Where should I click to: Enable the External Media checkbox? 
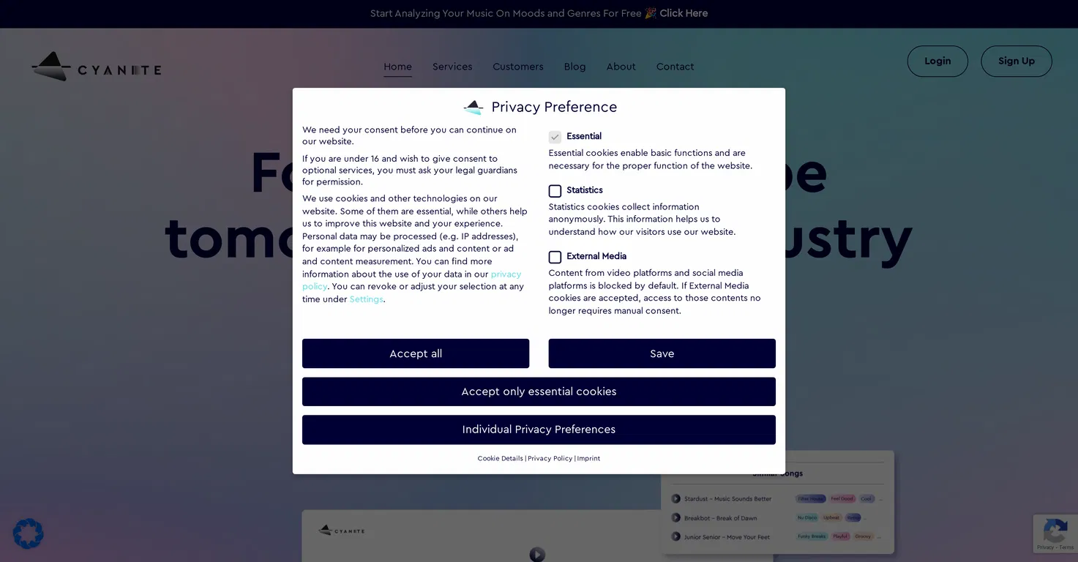coord(555,257)
